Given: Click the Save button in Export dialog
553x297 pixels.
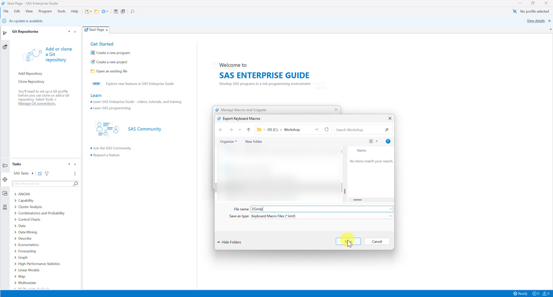Looking at the screenshot, I should click(348, 241).
